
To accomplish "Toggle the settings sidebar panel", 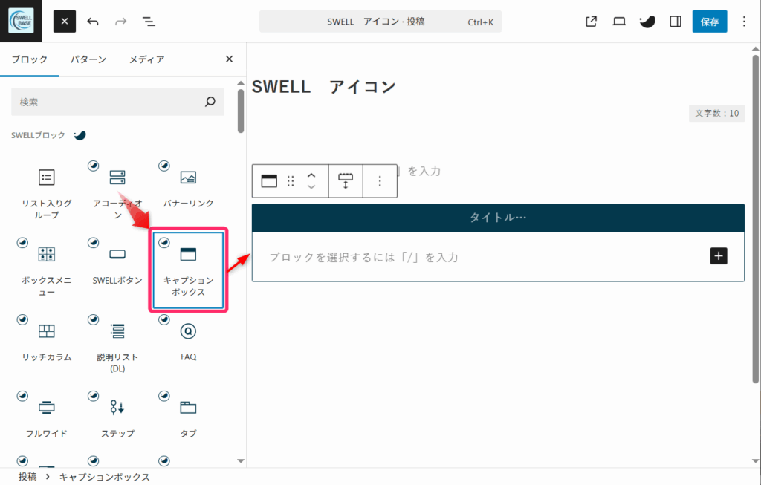I will (675, 22).
